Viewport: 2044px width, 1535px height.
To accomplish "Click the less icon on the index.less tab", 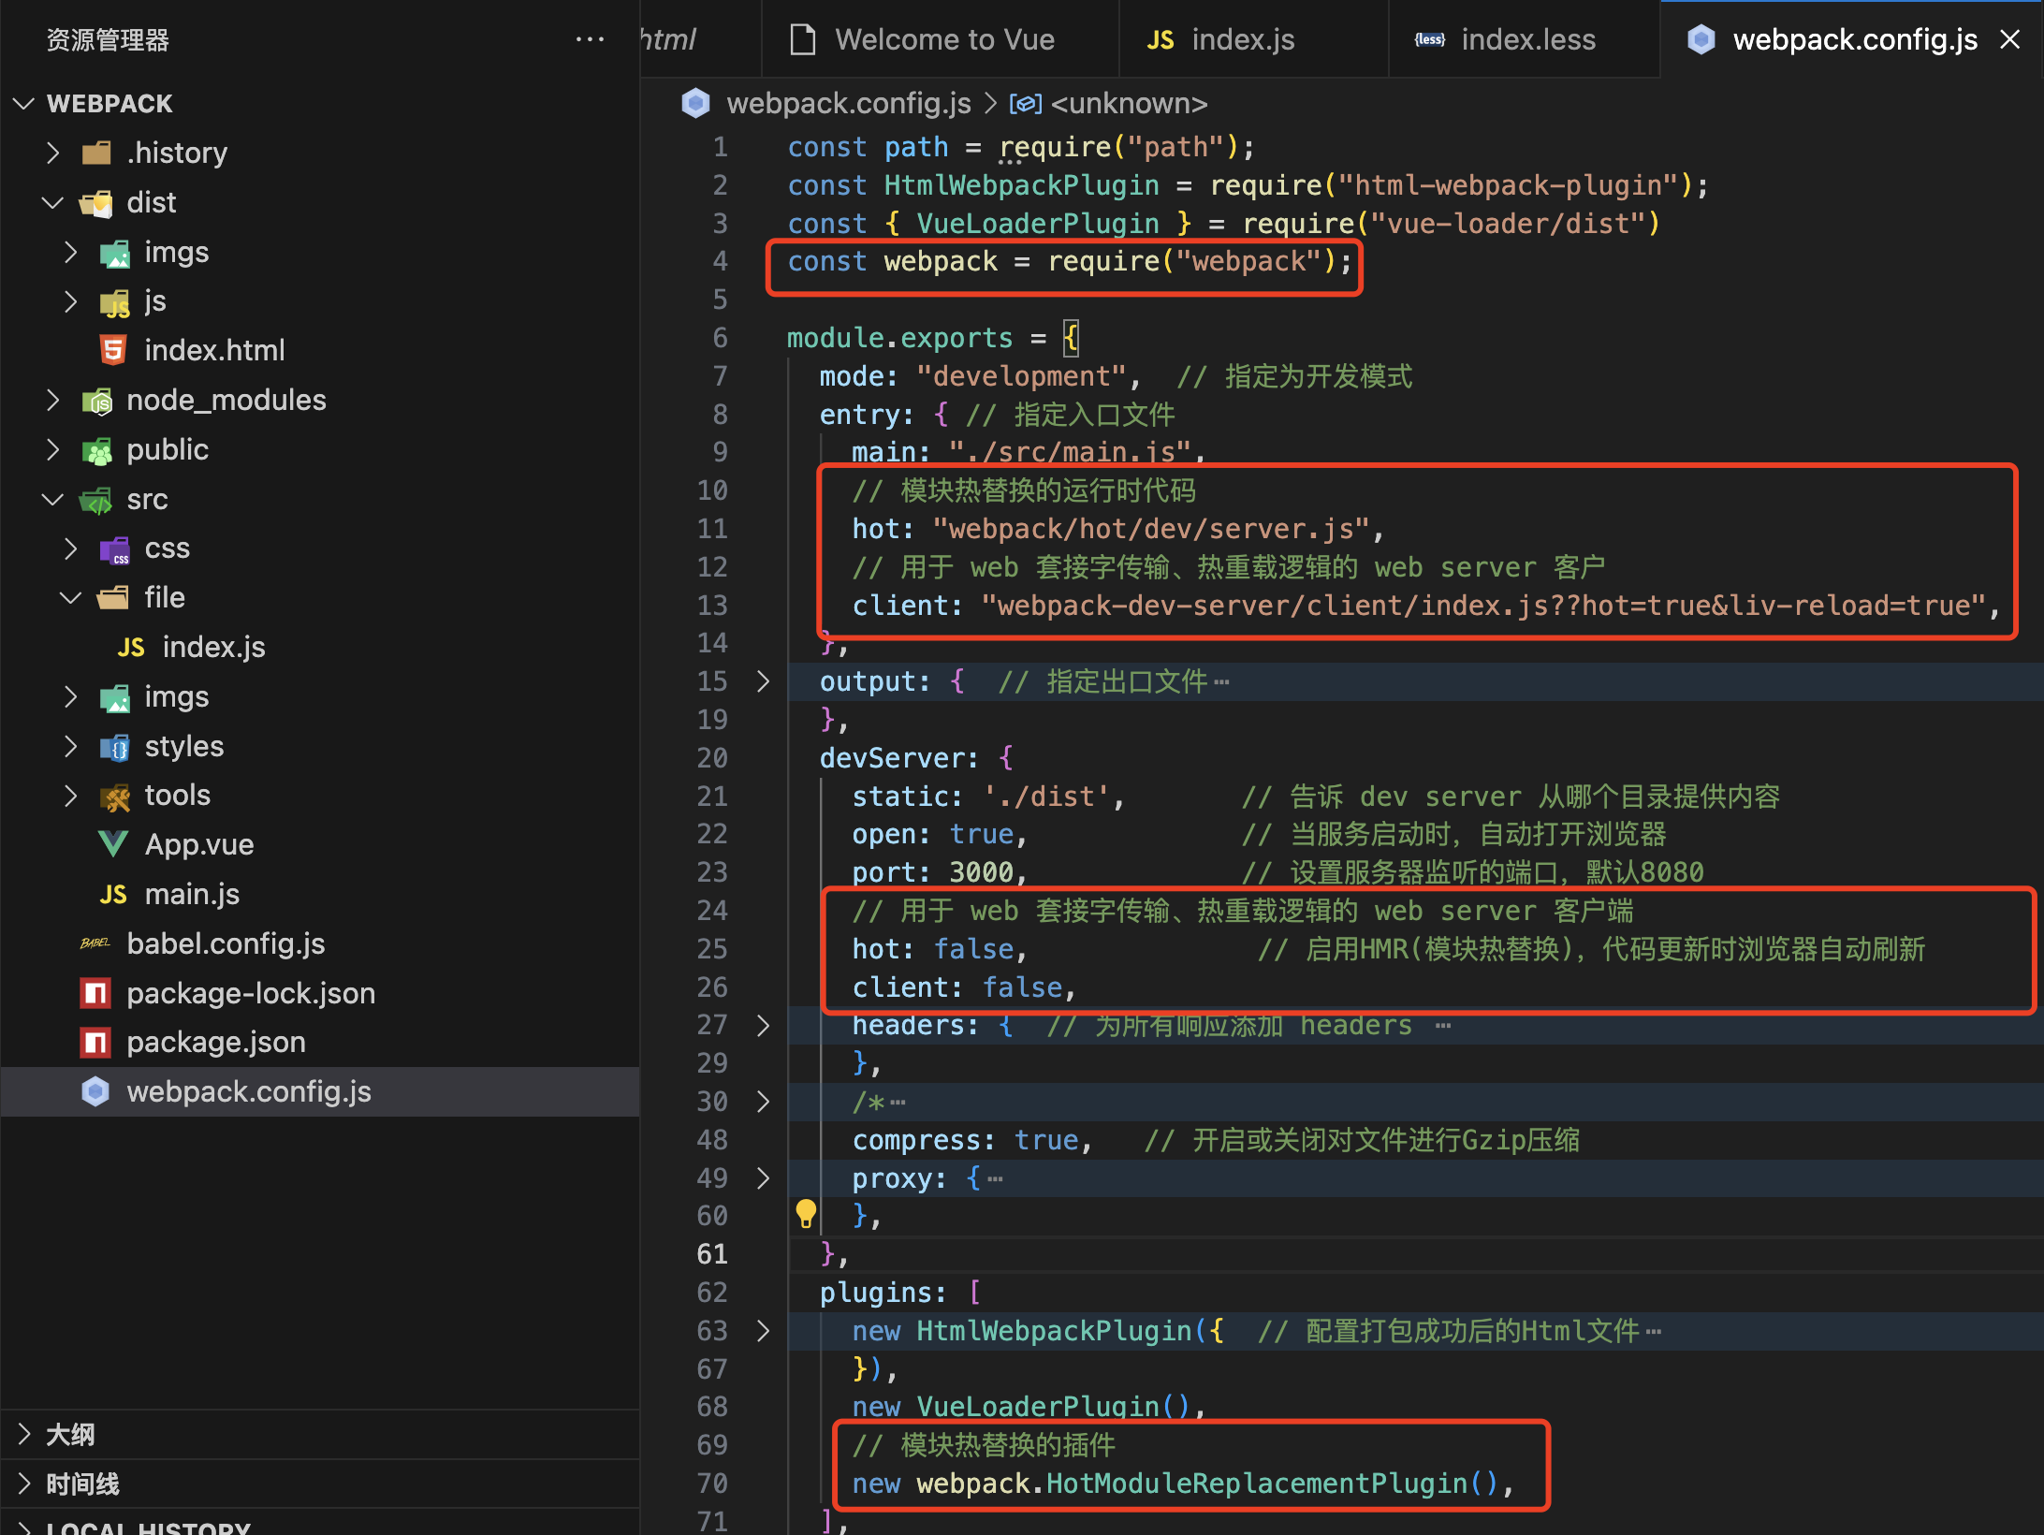I will tap(1429, 38).
